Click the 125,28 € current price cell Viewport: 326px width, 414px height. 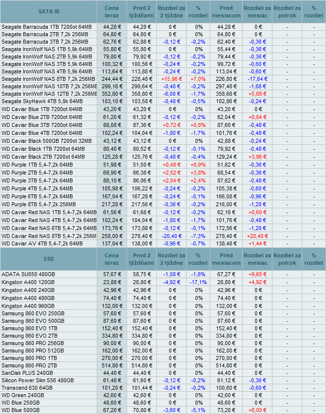(x=112, y=157)
